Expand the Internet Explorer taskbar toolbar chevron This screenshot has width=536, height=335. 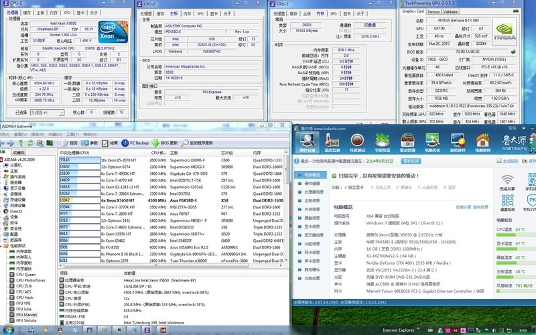tap(418, 330)
